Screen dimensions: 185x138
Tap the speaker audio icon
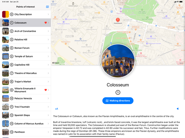click(178, 109)
